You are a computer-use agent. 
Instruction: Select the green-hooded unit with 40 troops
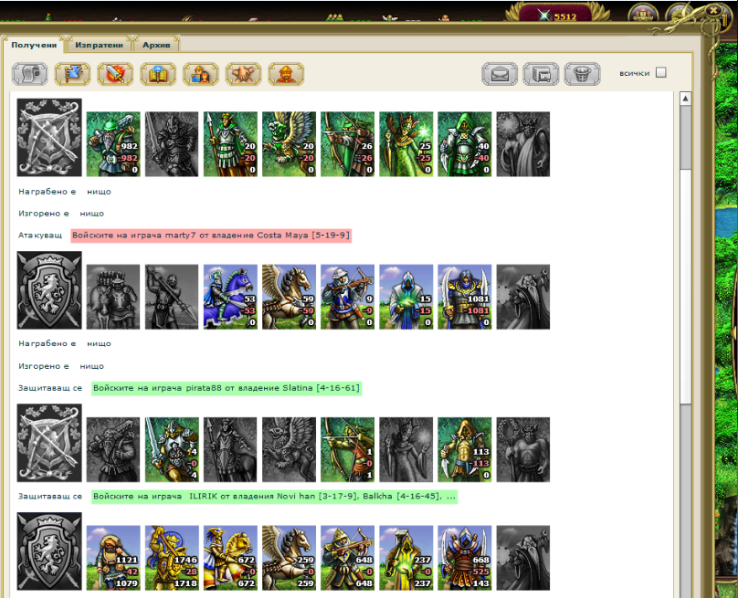[465, 144]
